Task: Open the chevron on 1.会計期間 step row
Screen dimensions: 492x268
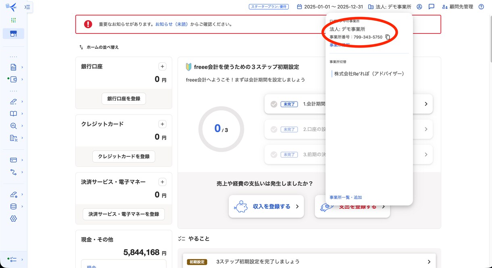Action: pos(426,104)
